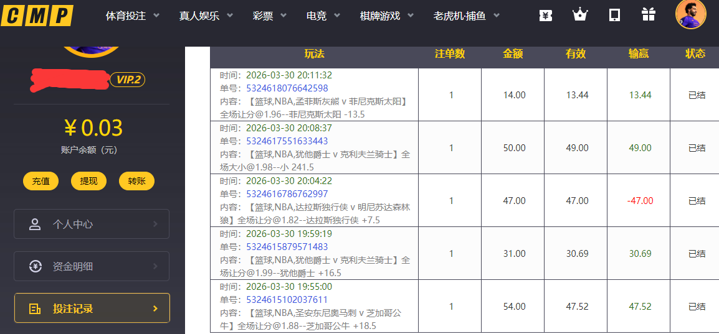This screenshot has width=719, height=334.
Task: Click the 14.00 amount cell
Action: tap(514, 95)
